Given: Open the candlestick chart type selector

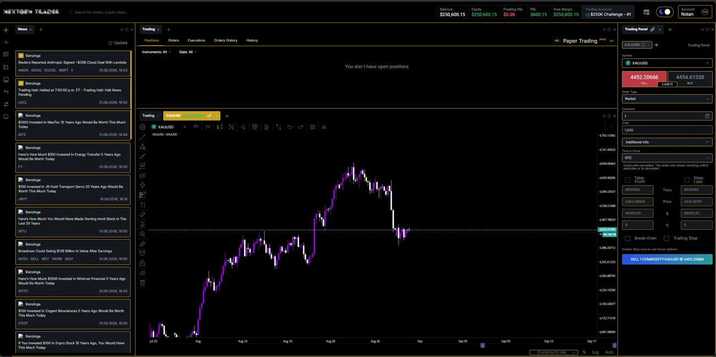Looking at the screenshot, I should (x=220, y=127).
